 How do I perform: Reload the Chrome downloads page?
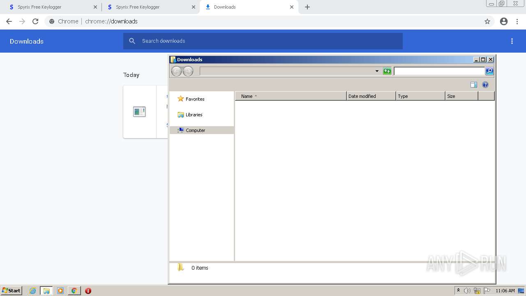(35, 21)
